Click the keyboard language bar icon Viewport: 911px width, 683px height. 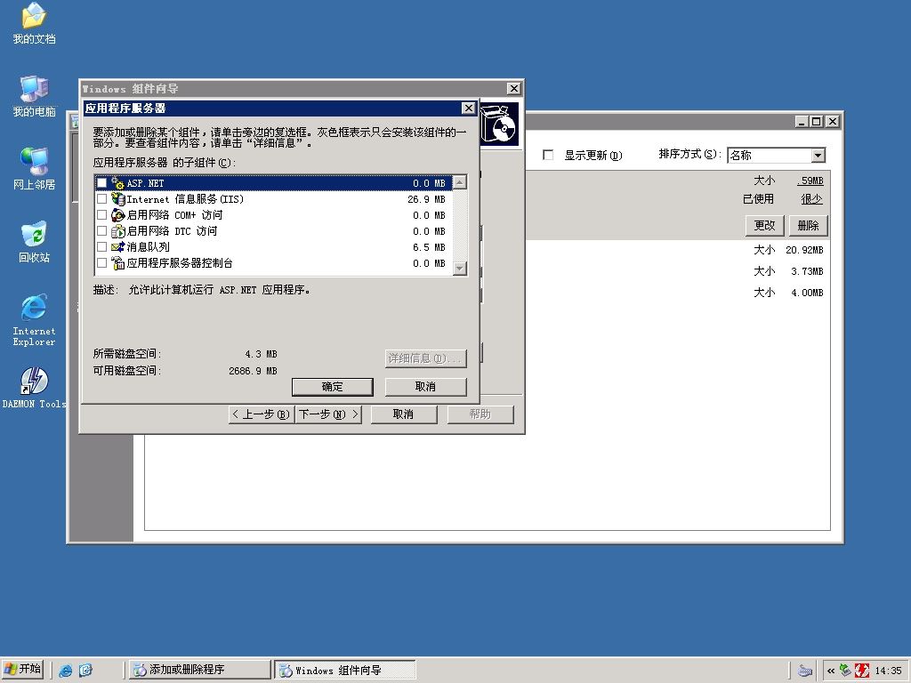(x=804, y=671)
